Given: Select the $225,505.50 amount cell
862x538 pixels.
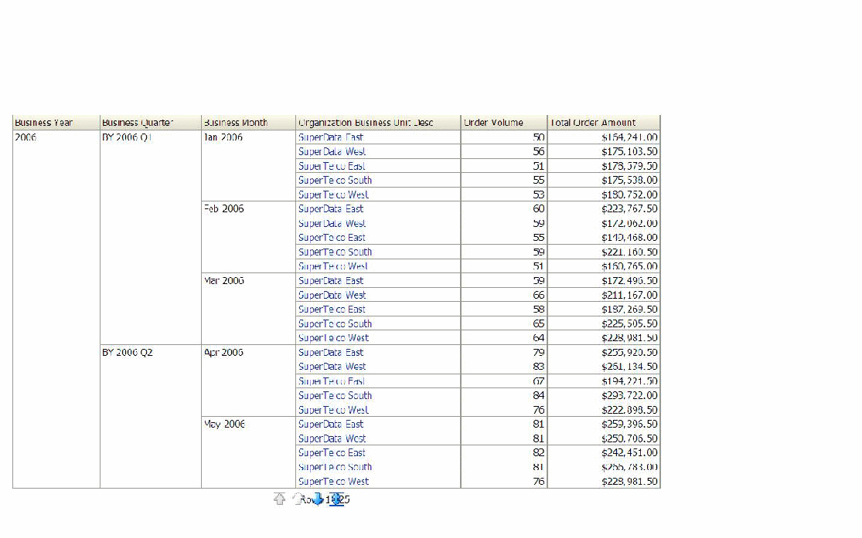Looking at the screenshot, I should (x=604, y=323).
